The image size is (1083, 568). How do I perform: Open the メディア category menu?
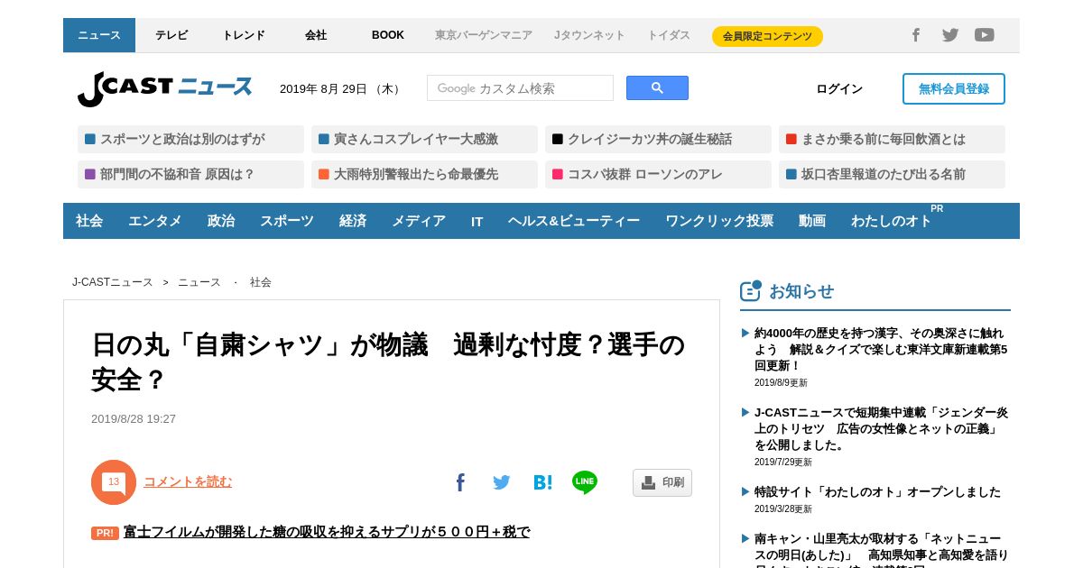tap(419, 221)
